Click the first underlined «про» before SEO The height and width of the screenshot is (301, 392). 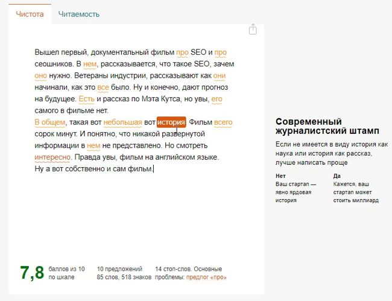[x=182, y=52]
